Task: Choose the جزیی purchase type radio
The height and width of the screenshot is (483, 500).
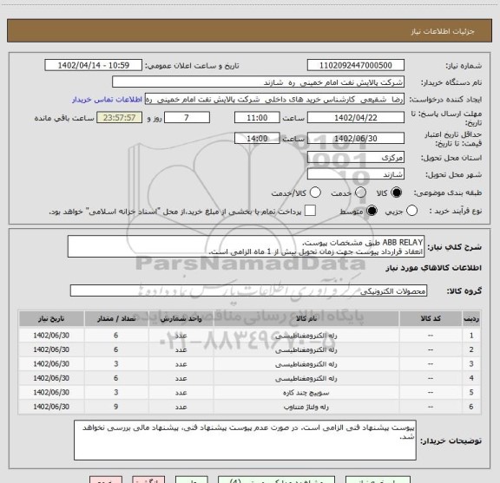Action: coord(411,211)
